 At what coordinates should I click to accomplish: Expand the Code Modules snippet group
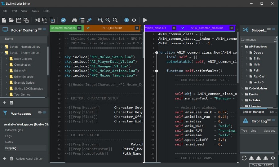242,88
